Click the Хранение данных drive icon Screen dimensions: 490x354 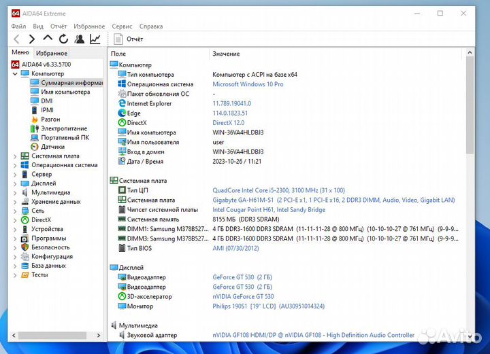24,202
